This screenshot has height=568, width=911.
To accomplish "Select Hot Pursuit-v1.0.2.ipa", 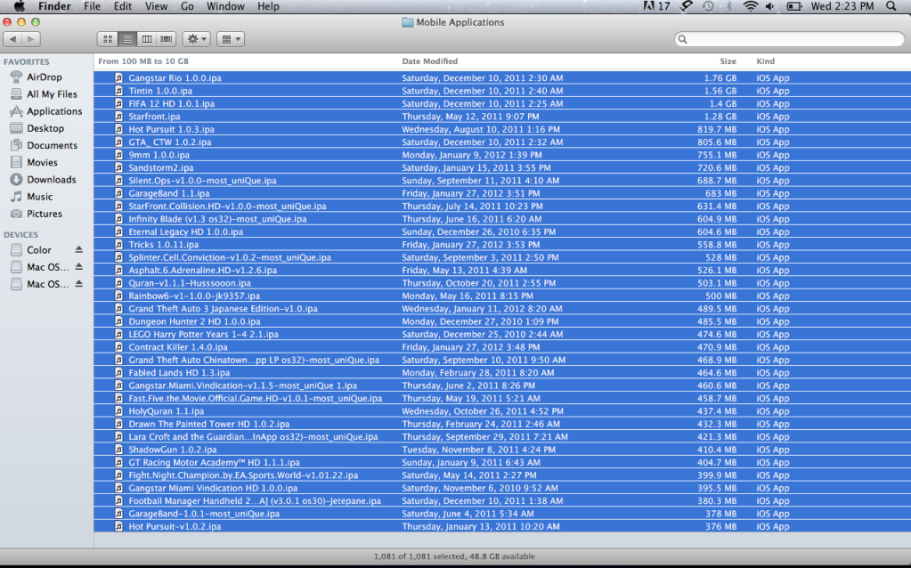I will pyautogui.click(x=502, y=526).
